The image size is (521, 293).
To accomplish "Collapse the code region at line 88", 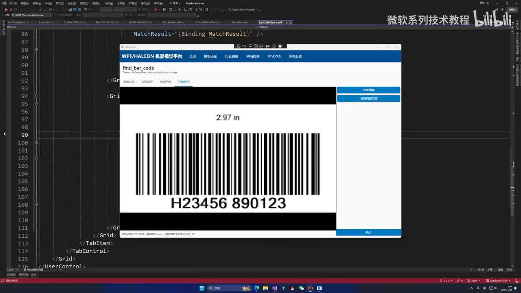I will pyautogui.click(x=36, y=50).
